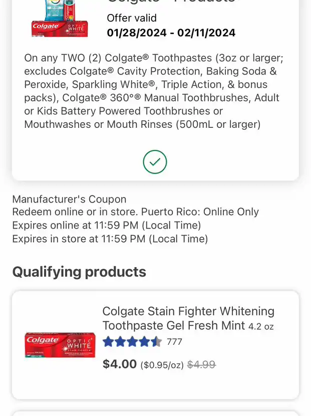Open the 777 reviews count
Viewport: 311px width, 416px height.
click(x=174, y=342)
